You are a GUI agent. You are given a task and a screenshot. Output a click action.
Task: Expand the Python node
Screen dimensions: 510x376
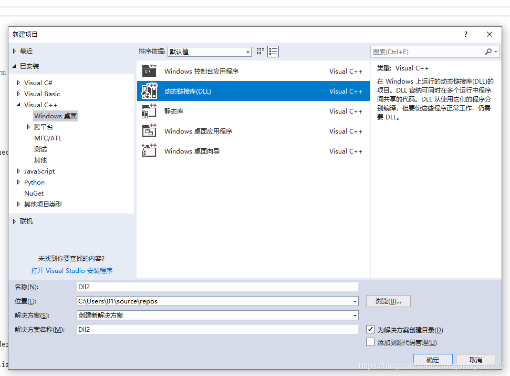pyautogui.click(x=18, y=182)
